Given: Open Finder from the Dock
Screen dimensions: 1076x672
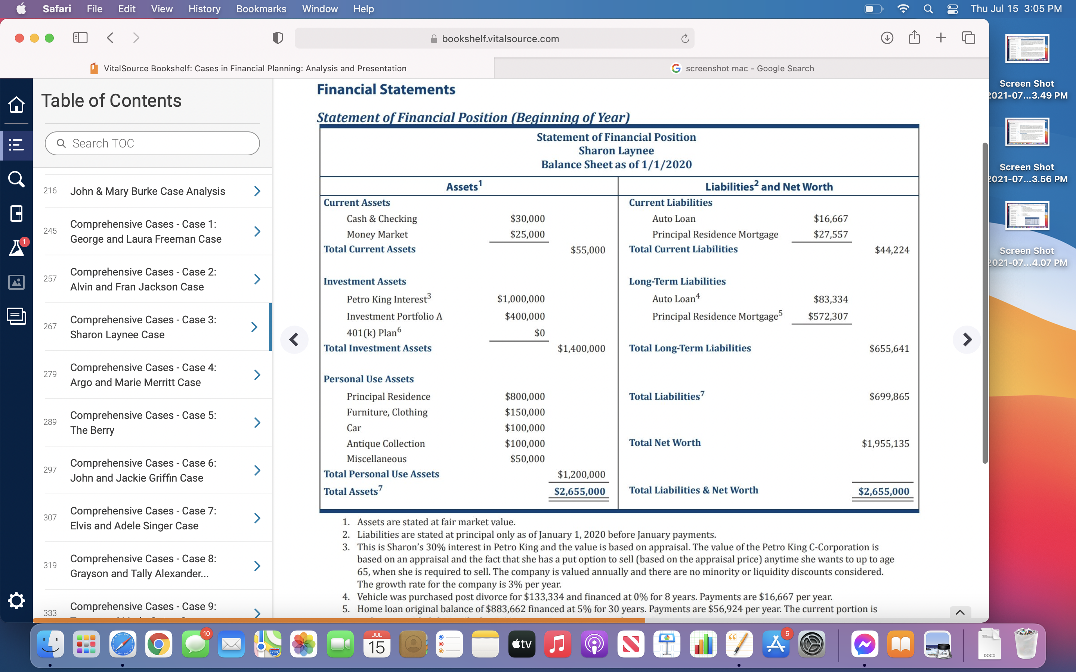Looking at the screenshot, I should pyautogui.click(x=50, y=644).
